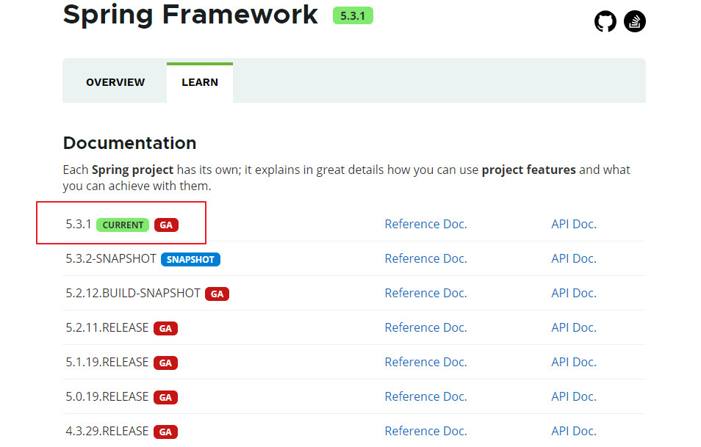This screenshot has width=701, height=447.
Task: Click the GA badge for 5.0.19.RELEASE
Action: click(x=165, y=397)
